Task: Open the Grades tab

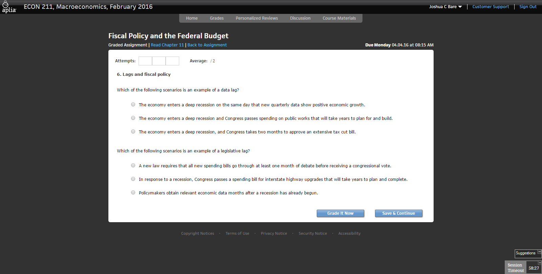Action: tap(217, 18)
